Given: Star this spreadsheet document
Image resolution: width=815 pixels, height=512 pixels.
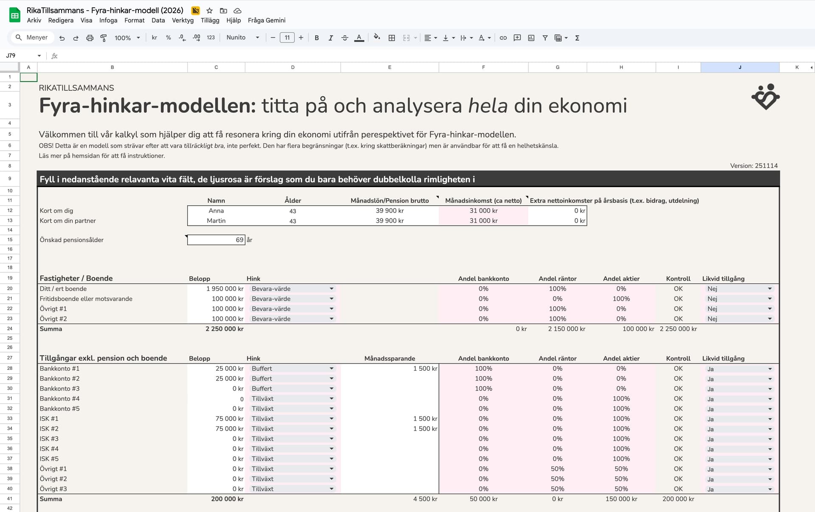Looking at the screenshot, I should (209, 11).
